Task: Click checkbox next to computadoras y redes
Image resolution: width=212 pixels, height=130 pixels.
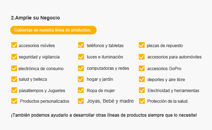Action: click(81, 68)
